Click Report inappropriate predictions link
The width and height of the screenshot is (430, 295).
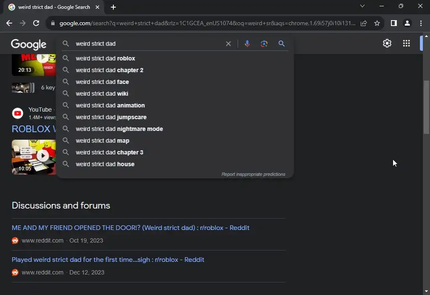click(x=253, y=175)
